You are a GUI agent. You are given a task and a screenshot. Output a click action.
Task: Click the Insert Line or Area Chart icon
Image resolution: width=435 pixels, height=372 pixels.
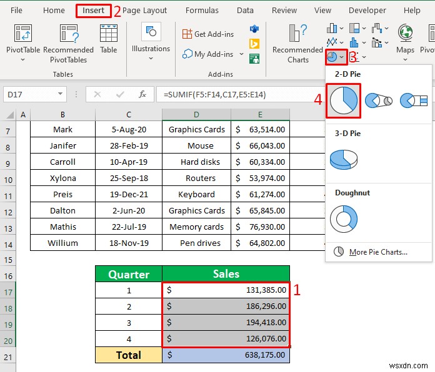[x=332, y=42]
